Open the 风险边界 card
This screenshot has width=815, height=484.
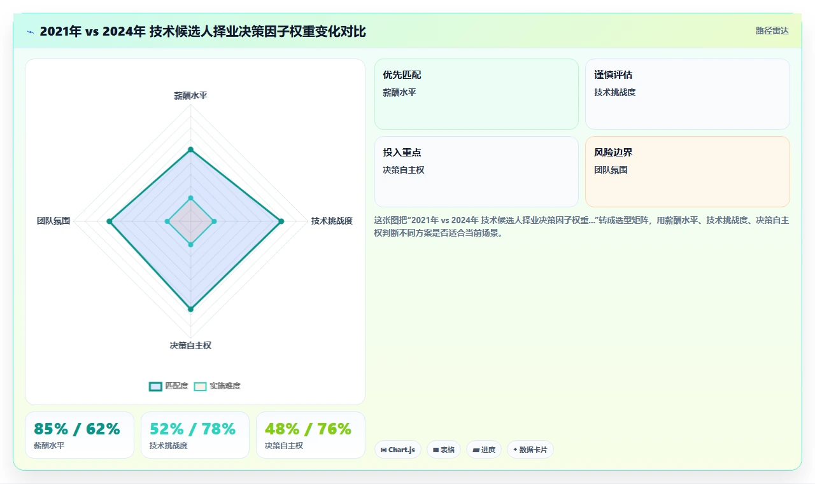688,172
